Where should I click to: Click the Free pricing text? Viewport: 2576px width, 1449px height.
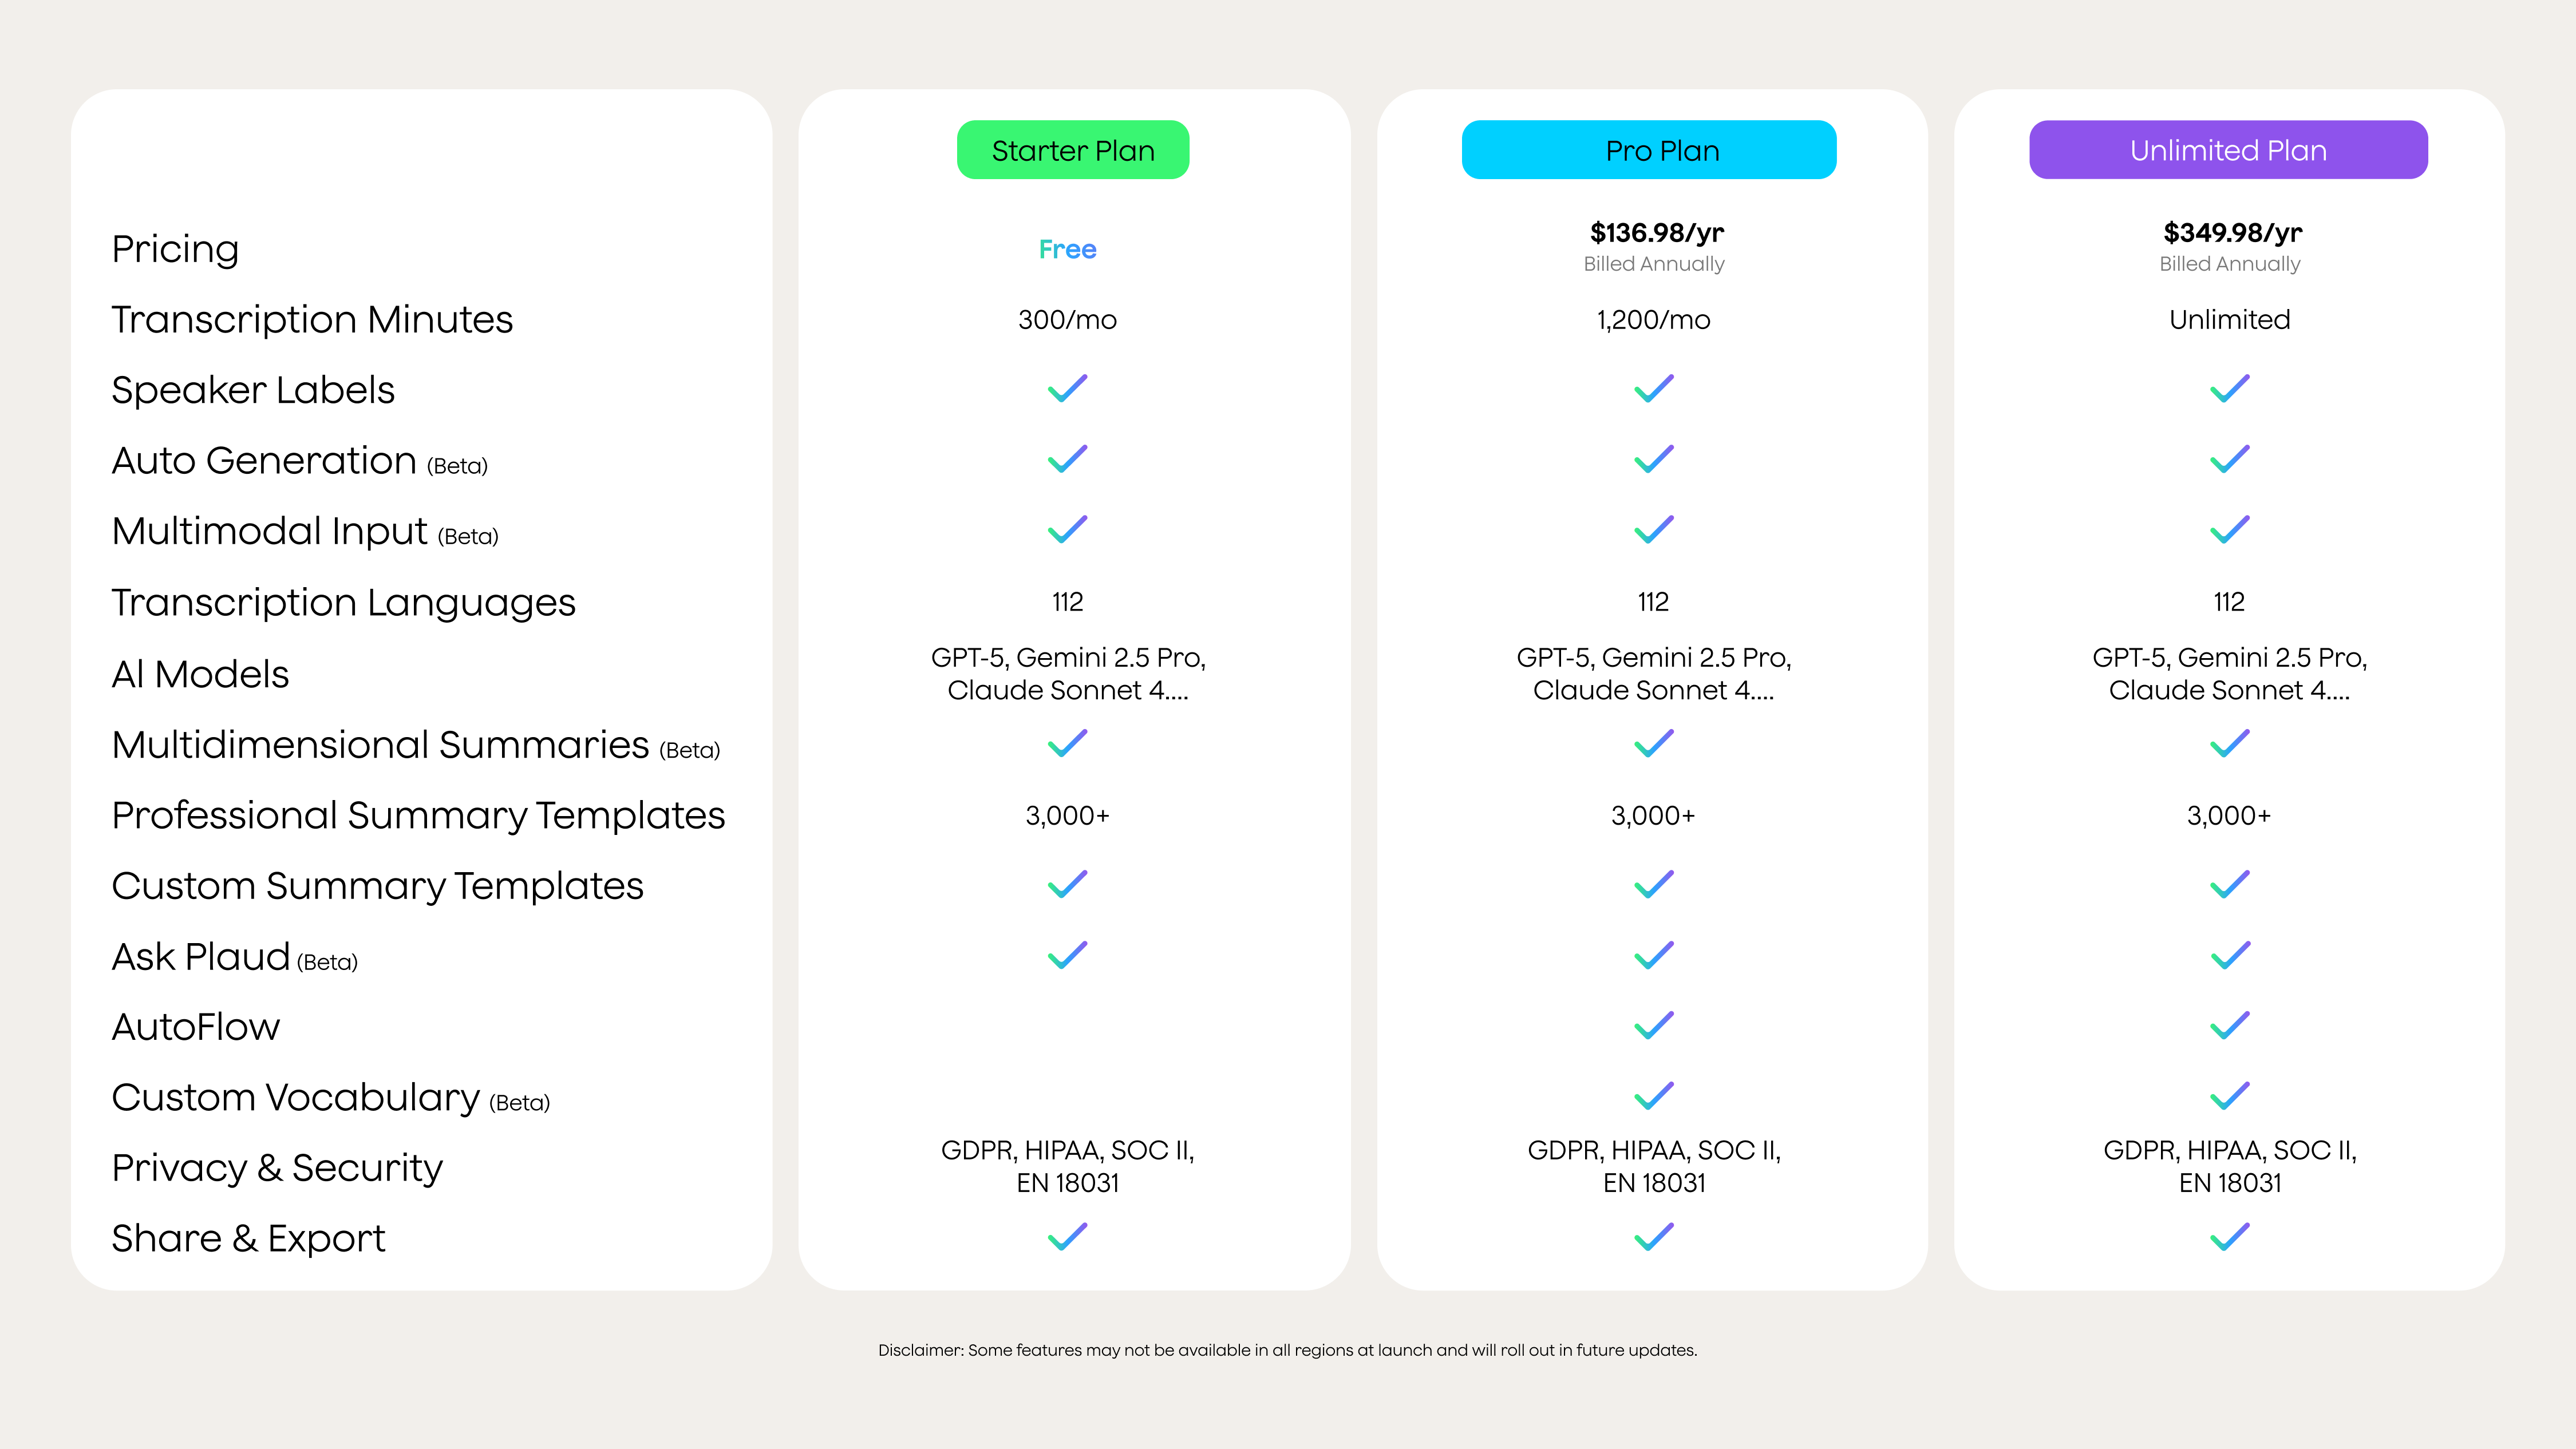pyautogui.click(x=1067, y=249)
